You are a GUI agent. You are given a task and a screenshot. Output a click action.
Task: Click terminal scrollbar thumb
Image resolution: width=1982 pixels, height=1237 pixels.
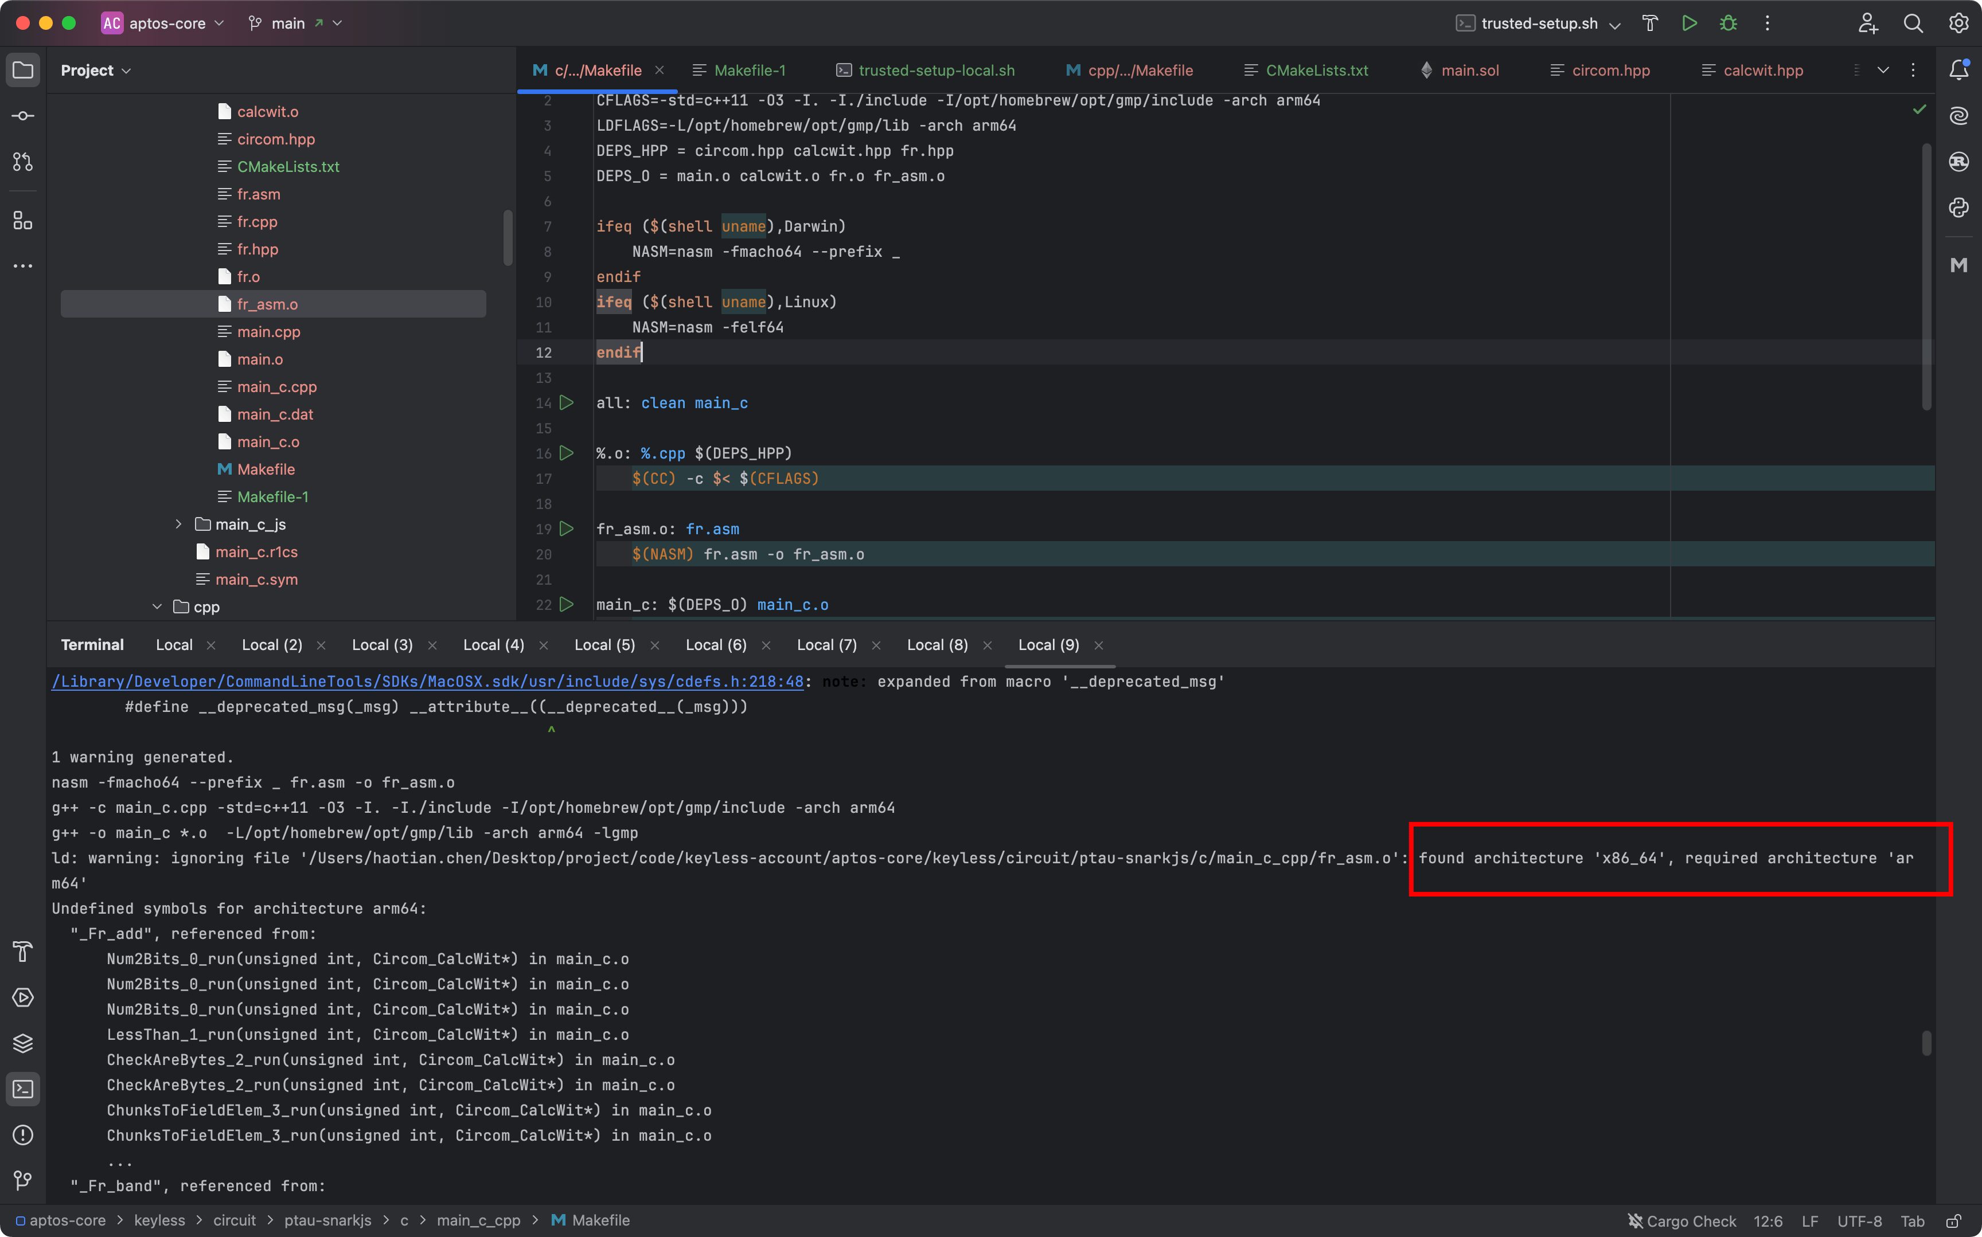click(1926, 1043)
